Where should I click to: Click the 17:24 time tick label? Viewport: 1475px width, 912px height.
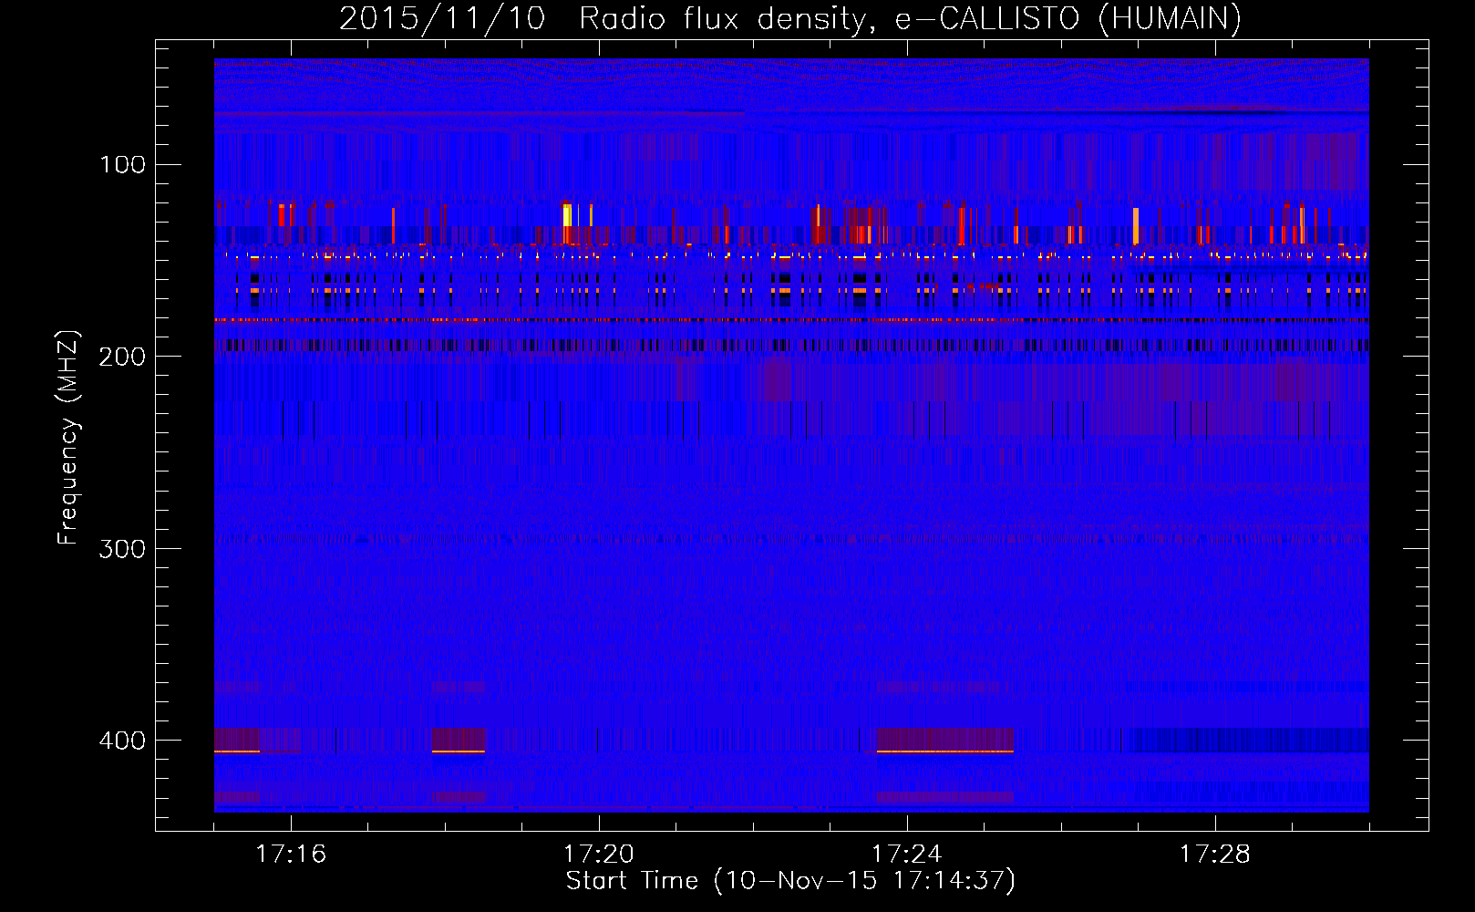click(907, 855)
